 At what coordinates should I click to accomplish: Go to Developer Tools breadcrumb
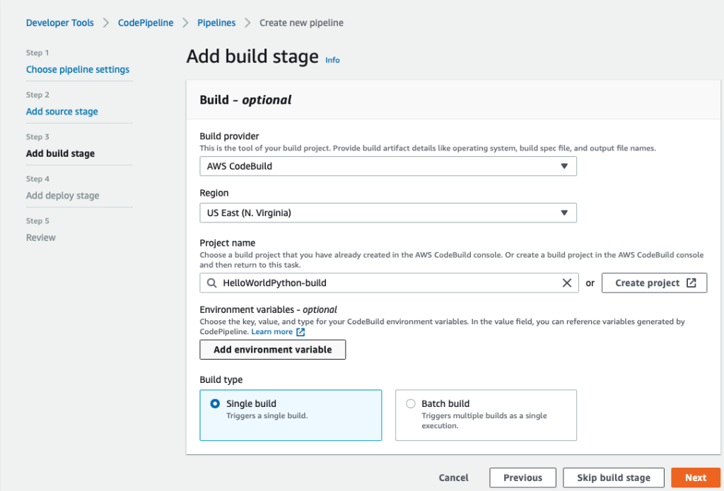[60, 23]
